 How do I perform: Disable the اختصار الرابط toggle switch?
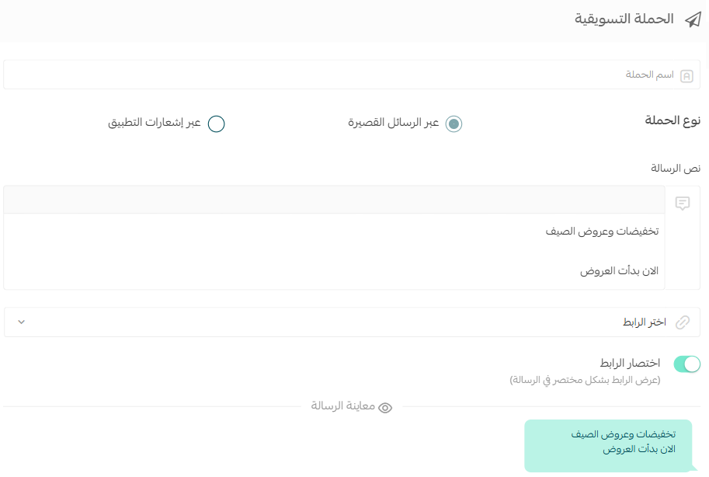[x=686, y=364]
